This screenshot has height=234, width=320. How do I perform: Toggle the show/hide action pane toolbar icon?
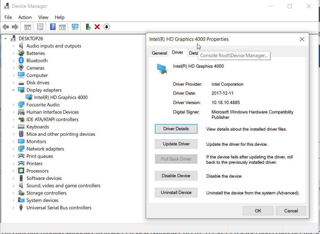(x=62, y=27)
